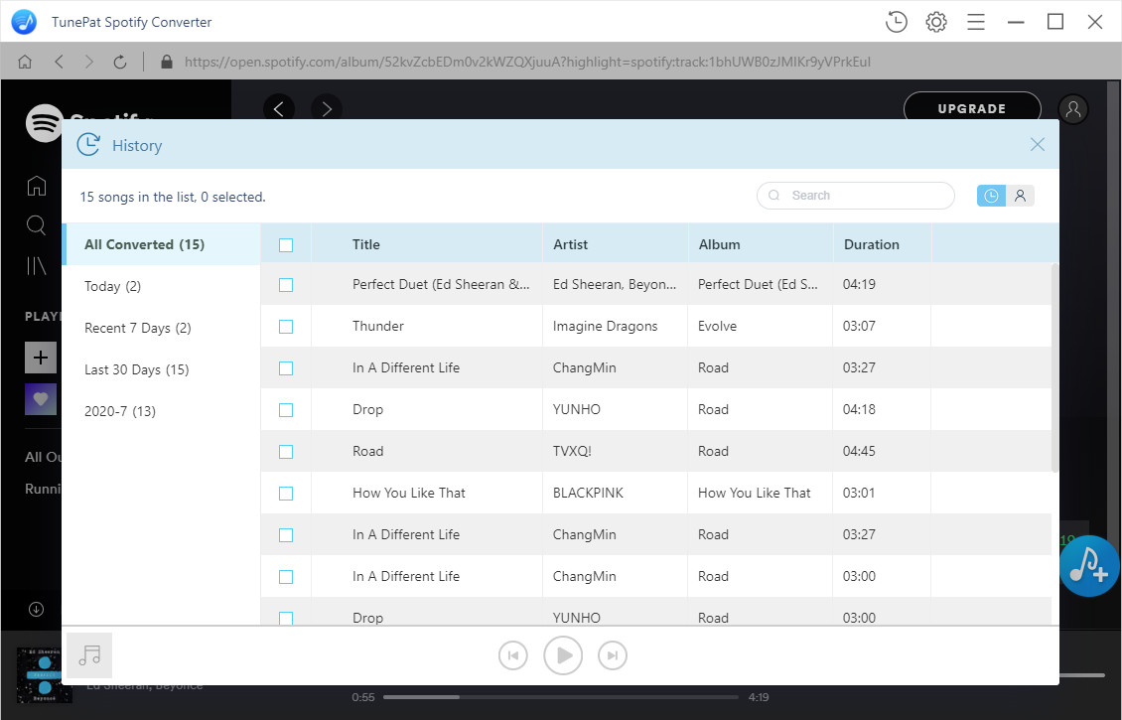Image resolution: width=1122 pixels, height=720 pixels.
Task: Navigate forward in browser toolbar
Action: click(88, 63)
